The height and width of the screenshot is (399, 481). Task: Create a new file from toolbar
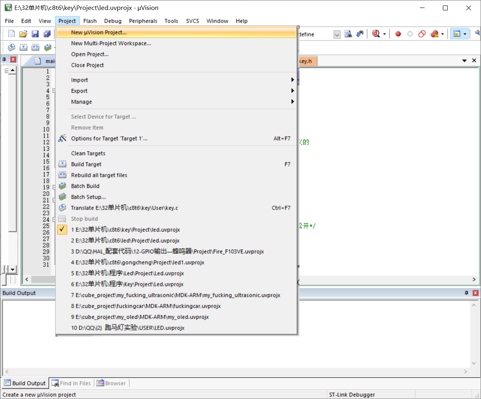click(x=12, y=34)
